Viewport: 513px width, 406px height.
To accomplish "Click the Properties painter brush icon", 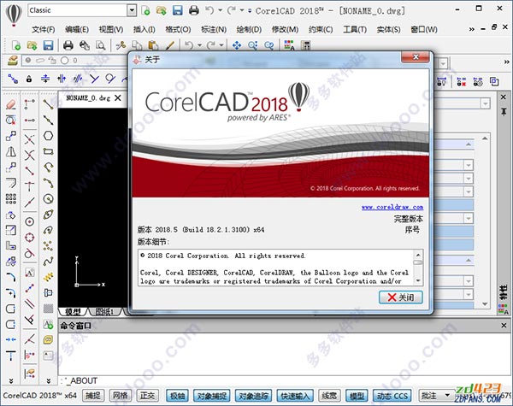I will 169,45.
